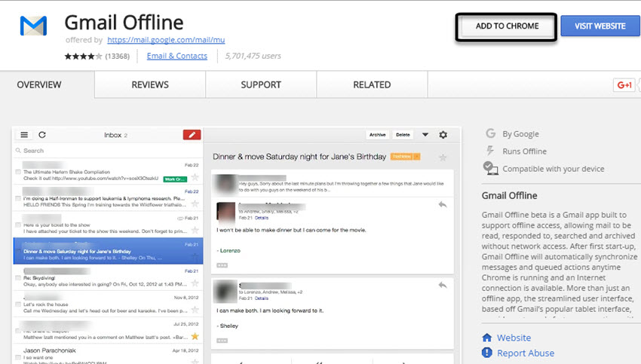
Task: Tick checkbox for Matthew Izatt comment email
Action: click(18, 331)
